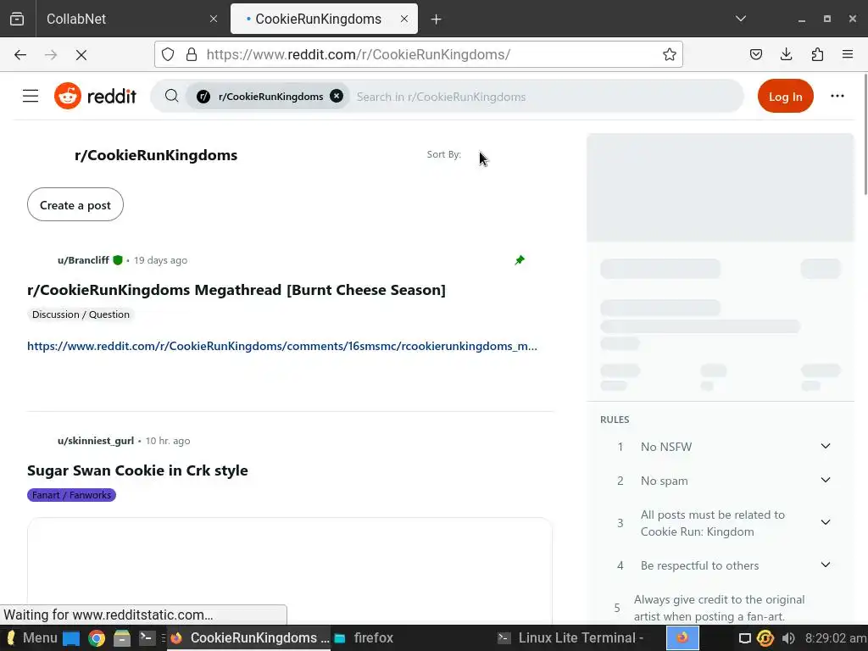The width and height of the screenshot is (868, 651).
Task: Click the '10 hr. ago' timestamp
Action: tap(168, 441)
